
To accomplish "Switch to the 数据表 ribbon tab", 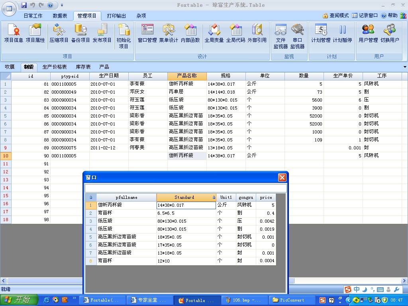I will pos(60,16).
